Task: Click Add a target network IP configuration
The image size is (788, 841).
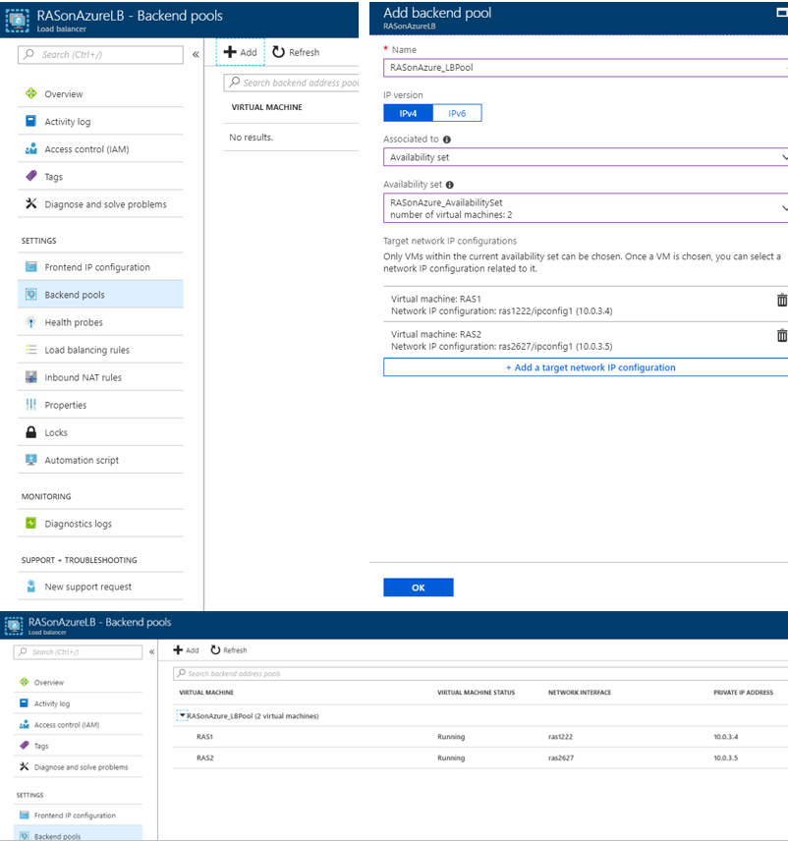Action: click(586, 367)
